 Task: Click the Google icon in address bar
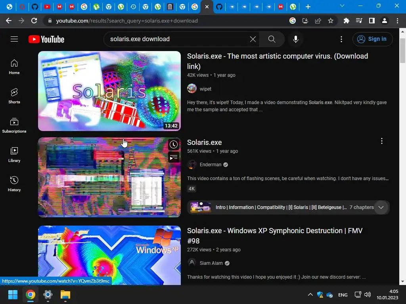(293, 21)
